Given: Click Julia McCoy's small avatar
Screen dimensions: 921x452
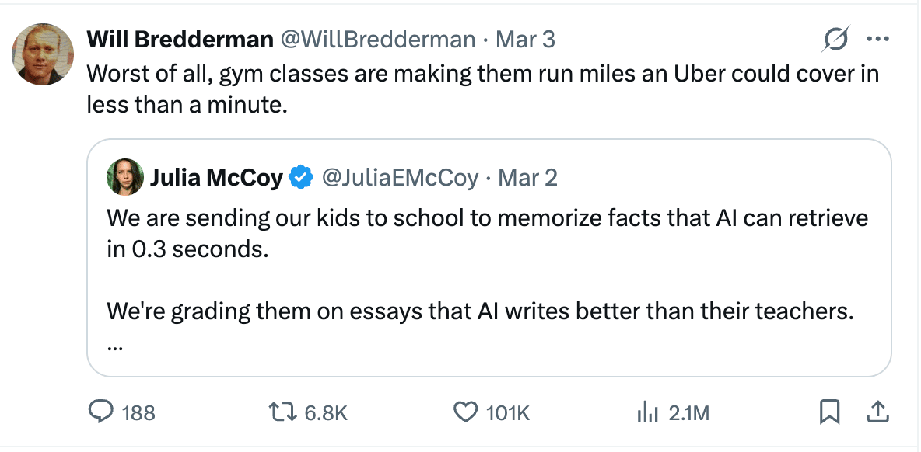Looking at the screenshot, I should [x=125, y=178].
